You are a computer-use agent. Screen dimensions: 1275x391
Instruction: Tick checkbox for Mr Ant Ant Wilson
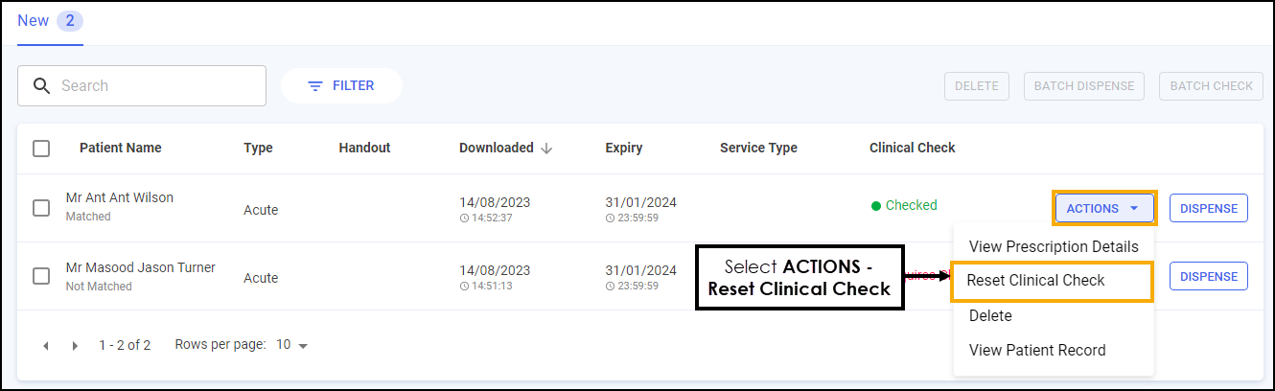coord(41,208)
